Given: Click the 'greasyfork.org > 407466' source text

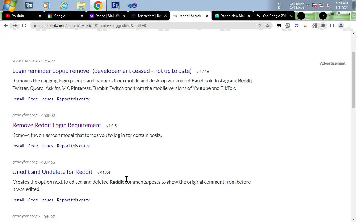Looking at the screenshot, I should pos(33,162).
